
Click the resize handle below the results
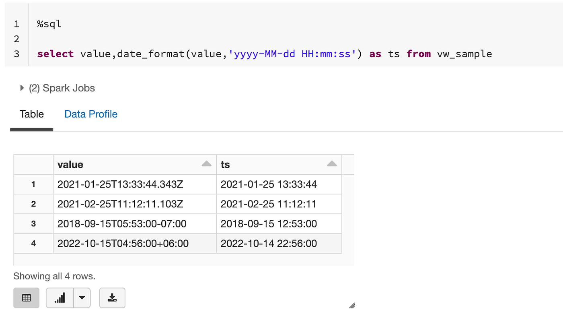click(352, 306)
